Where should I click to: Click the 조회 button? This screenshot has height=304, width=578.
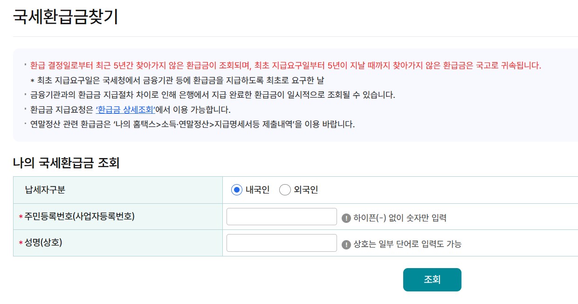click(432, 280)
